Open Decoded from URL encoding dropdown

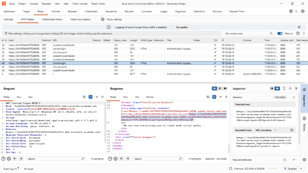(266, 130)
